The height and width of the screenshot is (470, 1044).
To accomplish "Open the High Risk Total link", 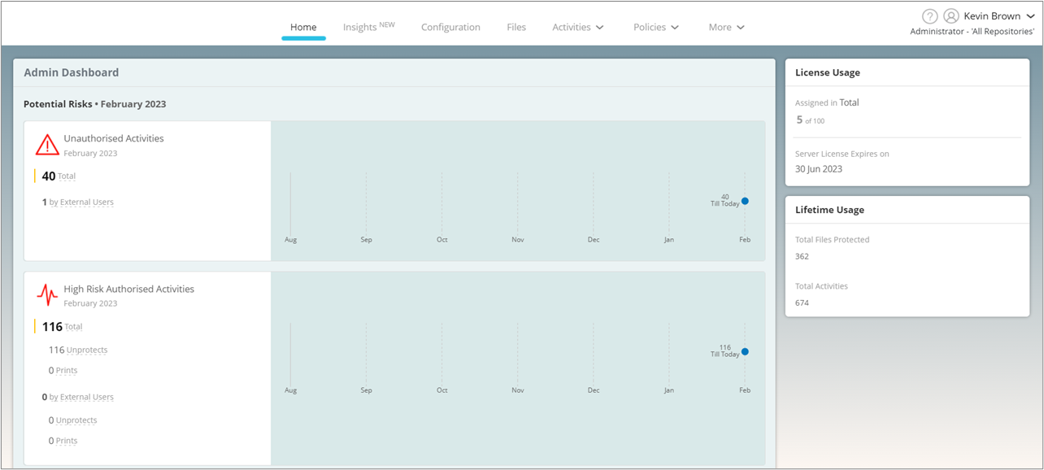I will tap(74, 327).
